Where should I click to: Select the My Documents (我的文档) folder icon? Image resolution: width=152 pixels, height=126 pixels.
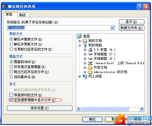pyautogui.click(x=85, y=41)
